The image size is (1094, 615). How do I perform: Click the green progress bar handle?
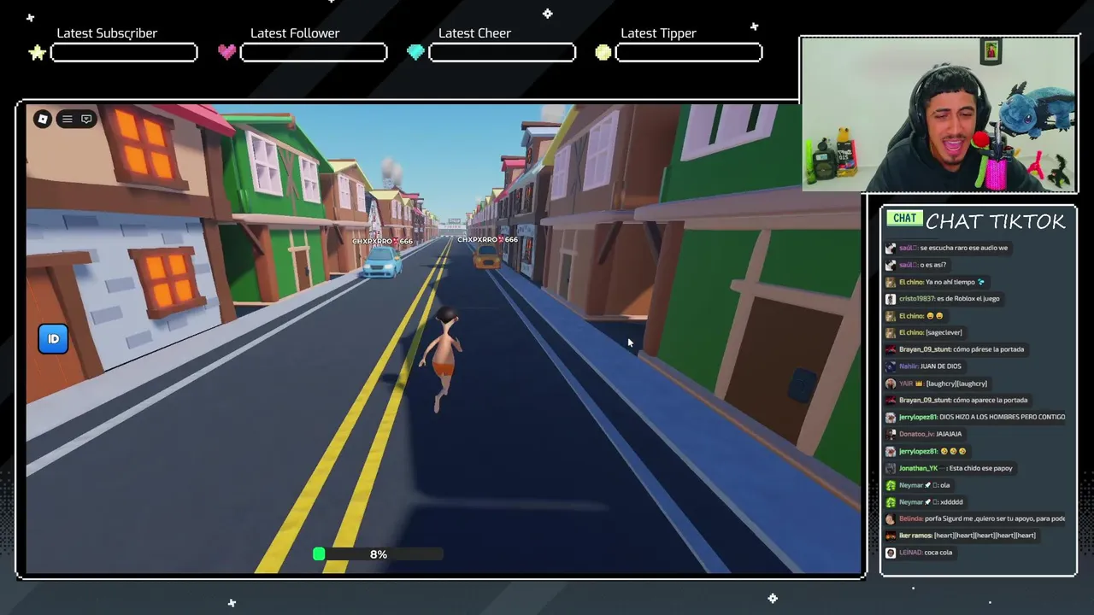pyautogui.click(x=319, y=554)
